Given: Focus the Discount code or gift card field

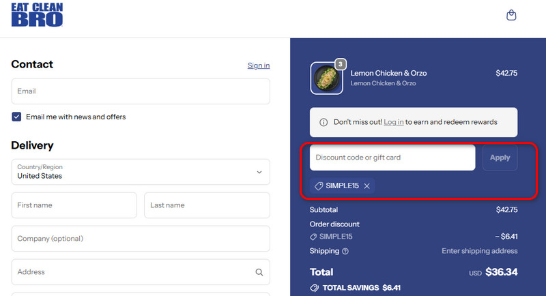Looking at the screenshot, I should (392, 158).
